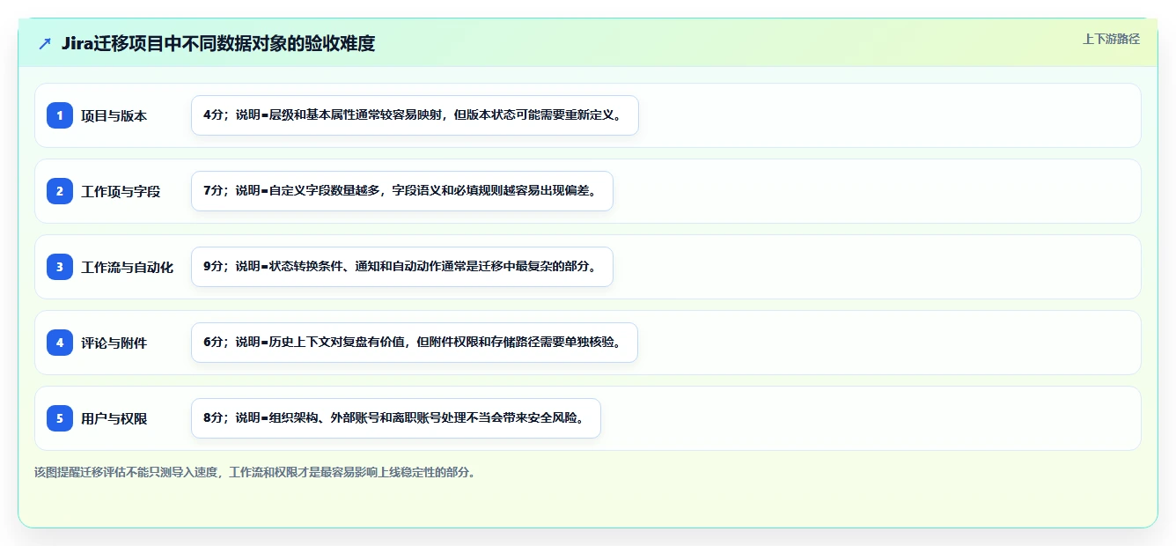The image size is (1176, 546).
Task: Click the 用户与权限 row label
Action: point(114,418)
